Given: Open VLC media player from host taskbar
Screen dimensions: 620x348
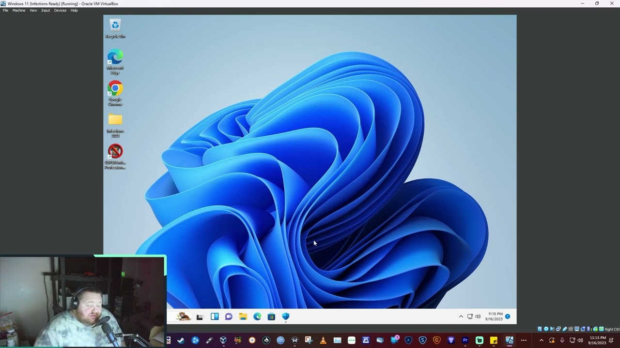Looking at the screenshot, I should tap(323, 340).
